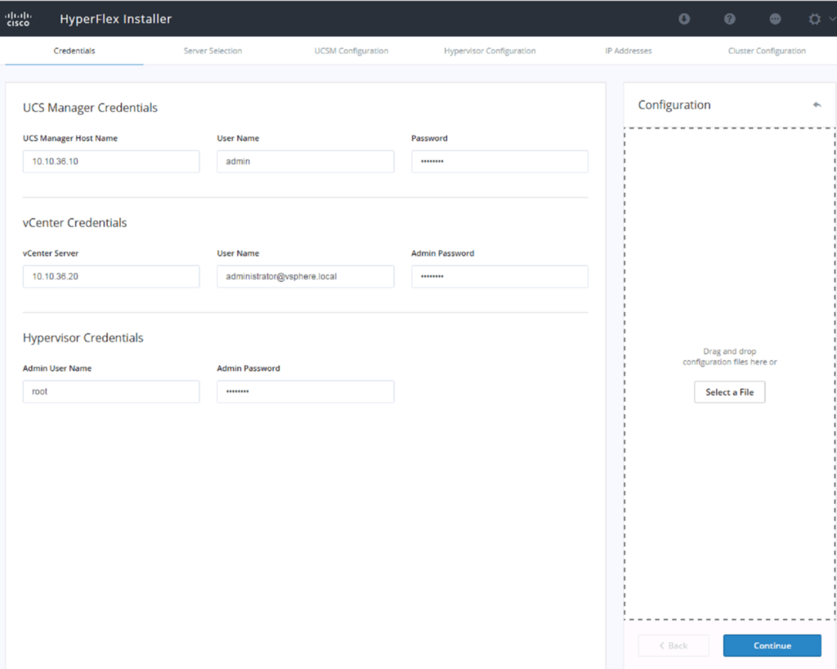Select Hypervisor Configuration tab
Screen dimensions: 837x669
pyautogui.click(x=490, y=51)
